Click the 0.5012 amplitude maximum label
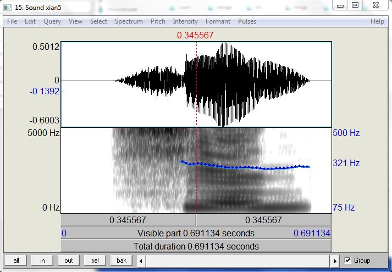Viewport: 392px width, 272px height. pyautogui.click(x=46, y=47)
